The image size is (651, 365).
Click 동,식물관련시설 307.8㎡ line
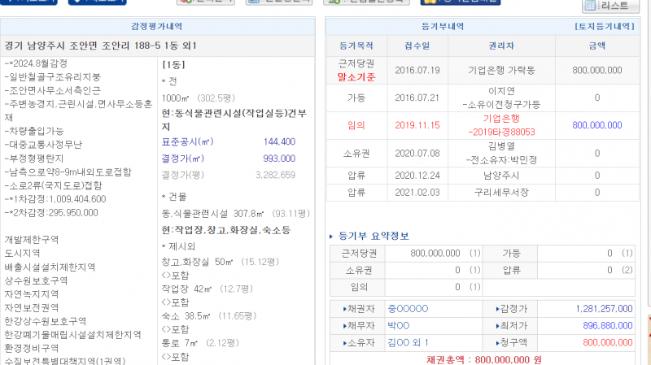236,214
